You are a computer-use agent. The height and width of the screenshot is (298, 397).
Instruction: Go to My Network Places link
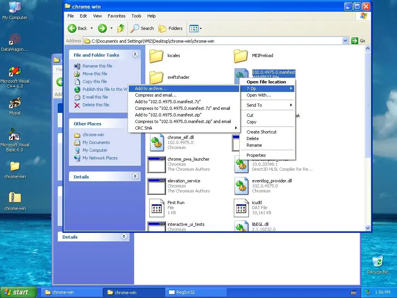[x=100, y=158]
